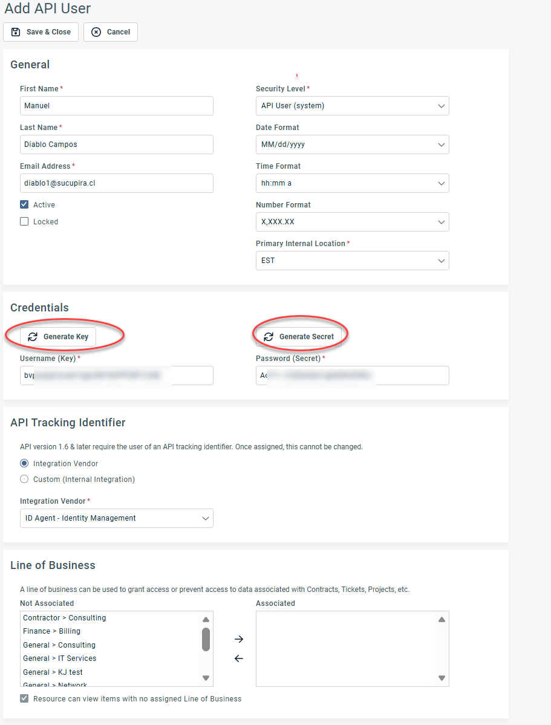Click right arrow to associate line of business
Viewport: 551px width, 725px height.
click(x=239, y=639)
